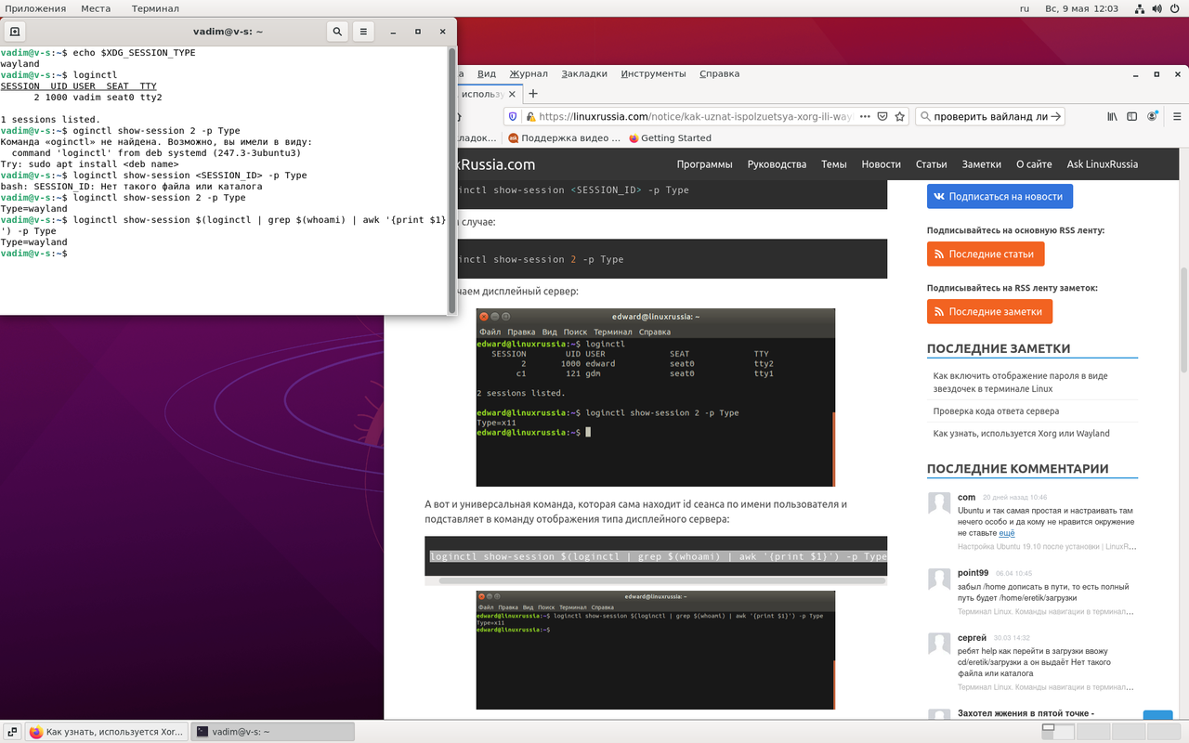Open Программы in site navigation
The image size is (1189, 743).
point(704,164)
